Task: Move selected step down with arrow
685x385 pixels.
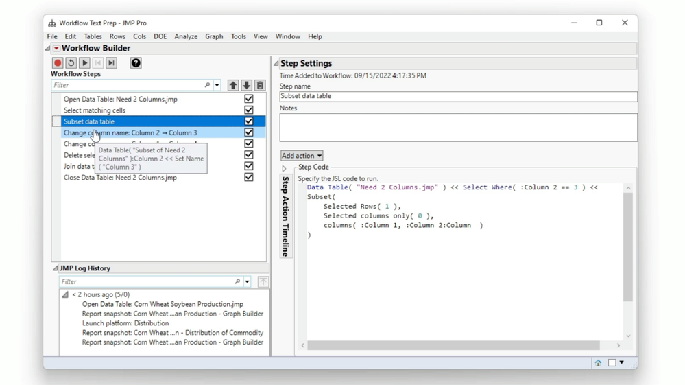Action: point(246,86)
